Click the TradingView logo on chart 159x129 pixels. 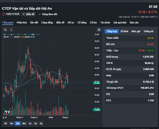click(7, 112)
